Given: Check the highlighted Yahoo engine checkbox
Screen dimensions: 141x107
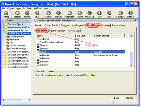Looking at the screenshot, I should (38, 52).
